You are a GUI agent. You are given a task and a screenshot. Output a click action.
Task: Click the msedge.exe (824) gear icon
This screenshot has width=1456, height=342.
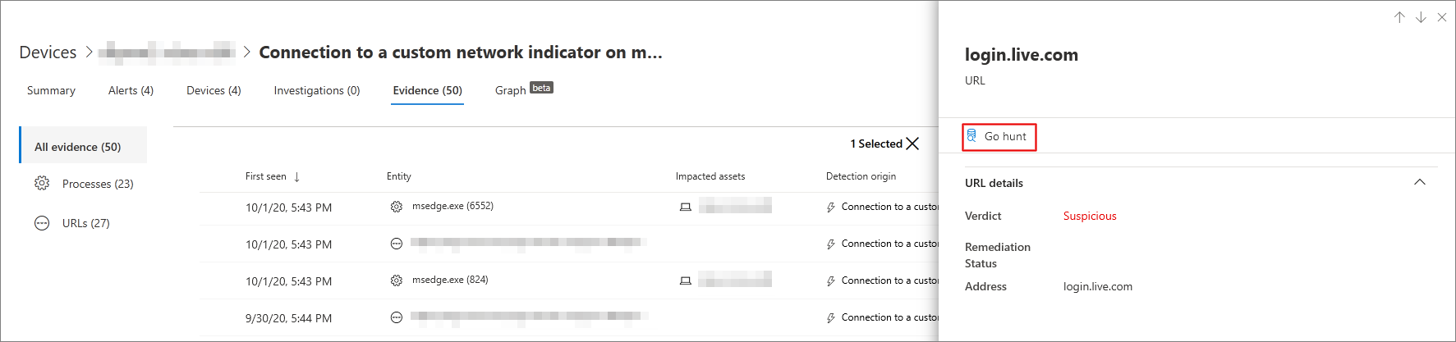tap(397, 280)
